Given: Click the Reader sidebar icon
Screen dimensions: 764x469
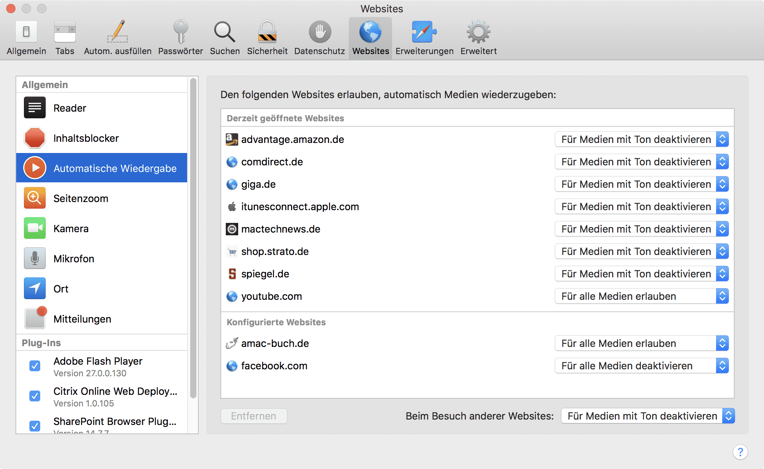Looking at the screenshot, I should pyautogui.click(x=35, y=108).
